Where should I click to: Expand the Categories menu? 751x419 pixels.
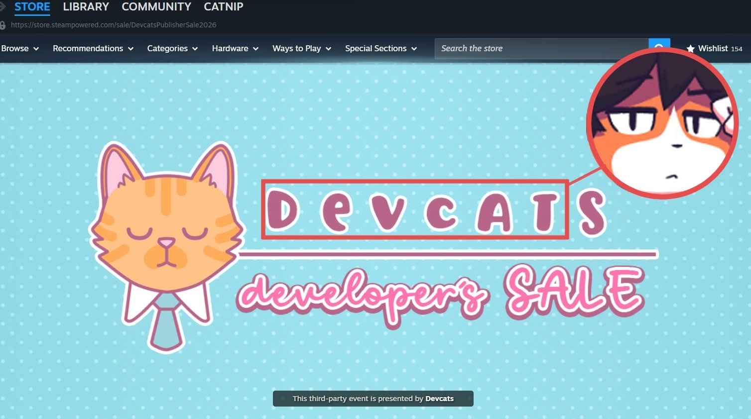(x=172, y=49)
